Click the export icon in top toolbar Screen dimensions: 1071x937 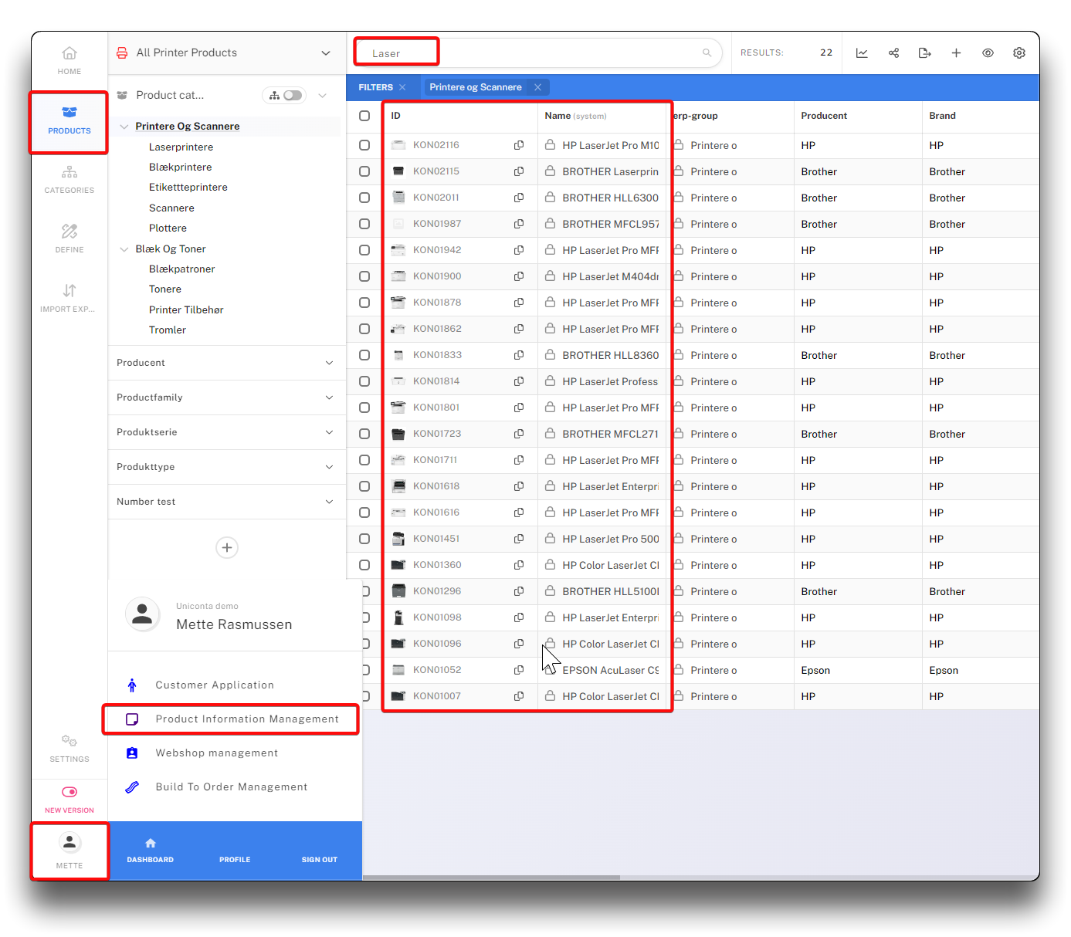(924, 53)
